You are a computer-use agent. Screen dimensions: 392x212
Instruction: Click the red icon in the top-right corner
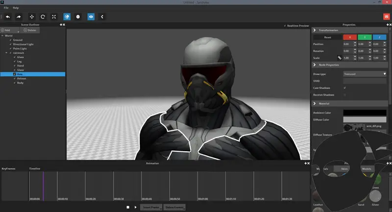(387, 17)
